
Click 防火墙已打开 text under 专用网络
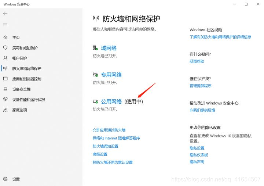[105, 83]
